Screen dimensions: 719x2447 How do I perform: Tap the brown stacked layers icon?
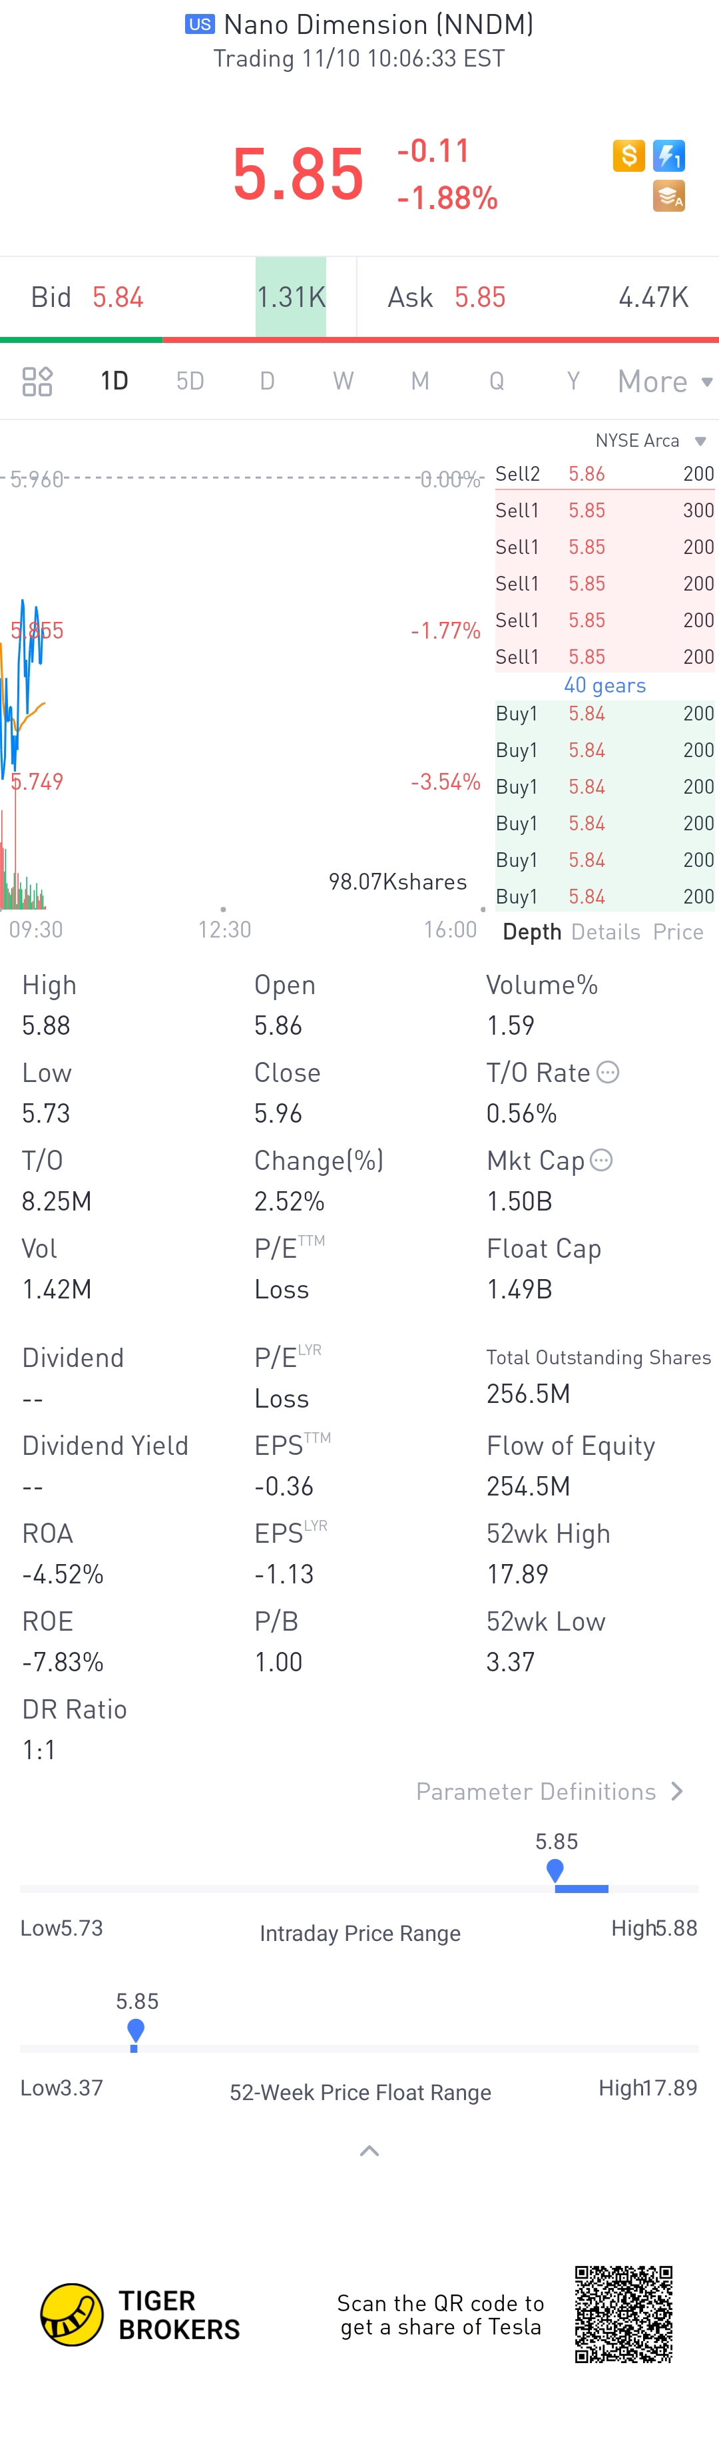tap(668, 196)
